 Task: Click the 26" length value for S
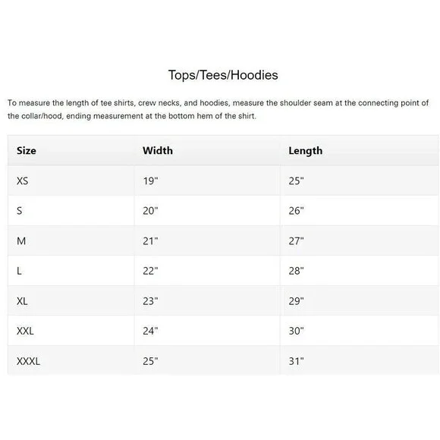point(297,211)
